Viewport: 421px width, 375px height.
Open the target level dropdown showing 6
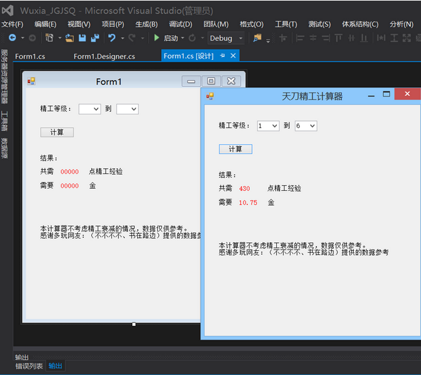306,126
